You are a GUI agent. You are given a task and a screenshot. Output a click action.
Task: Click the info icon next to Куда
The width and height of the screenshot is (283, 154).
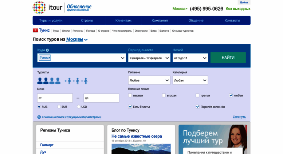point(47,50)
